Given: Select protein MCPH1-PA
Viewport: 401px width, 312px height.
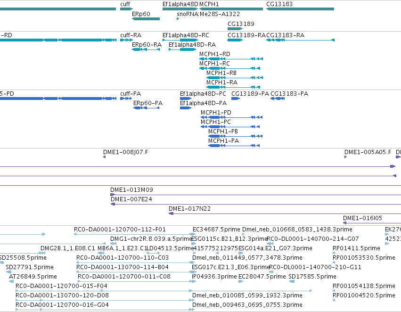Looking at the screenshot, I should (x=234, y=146).
